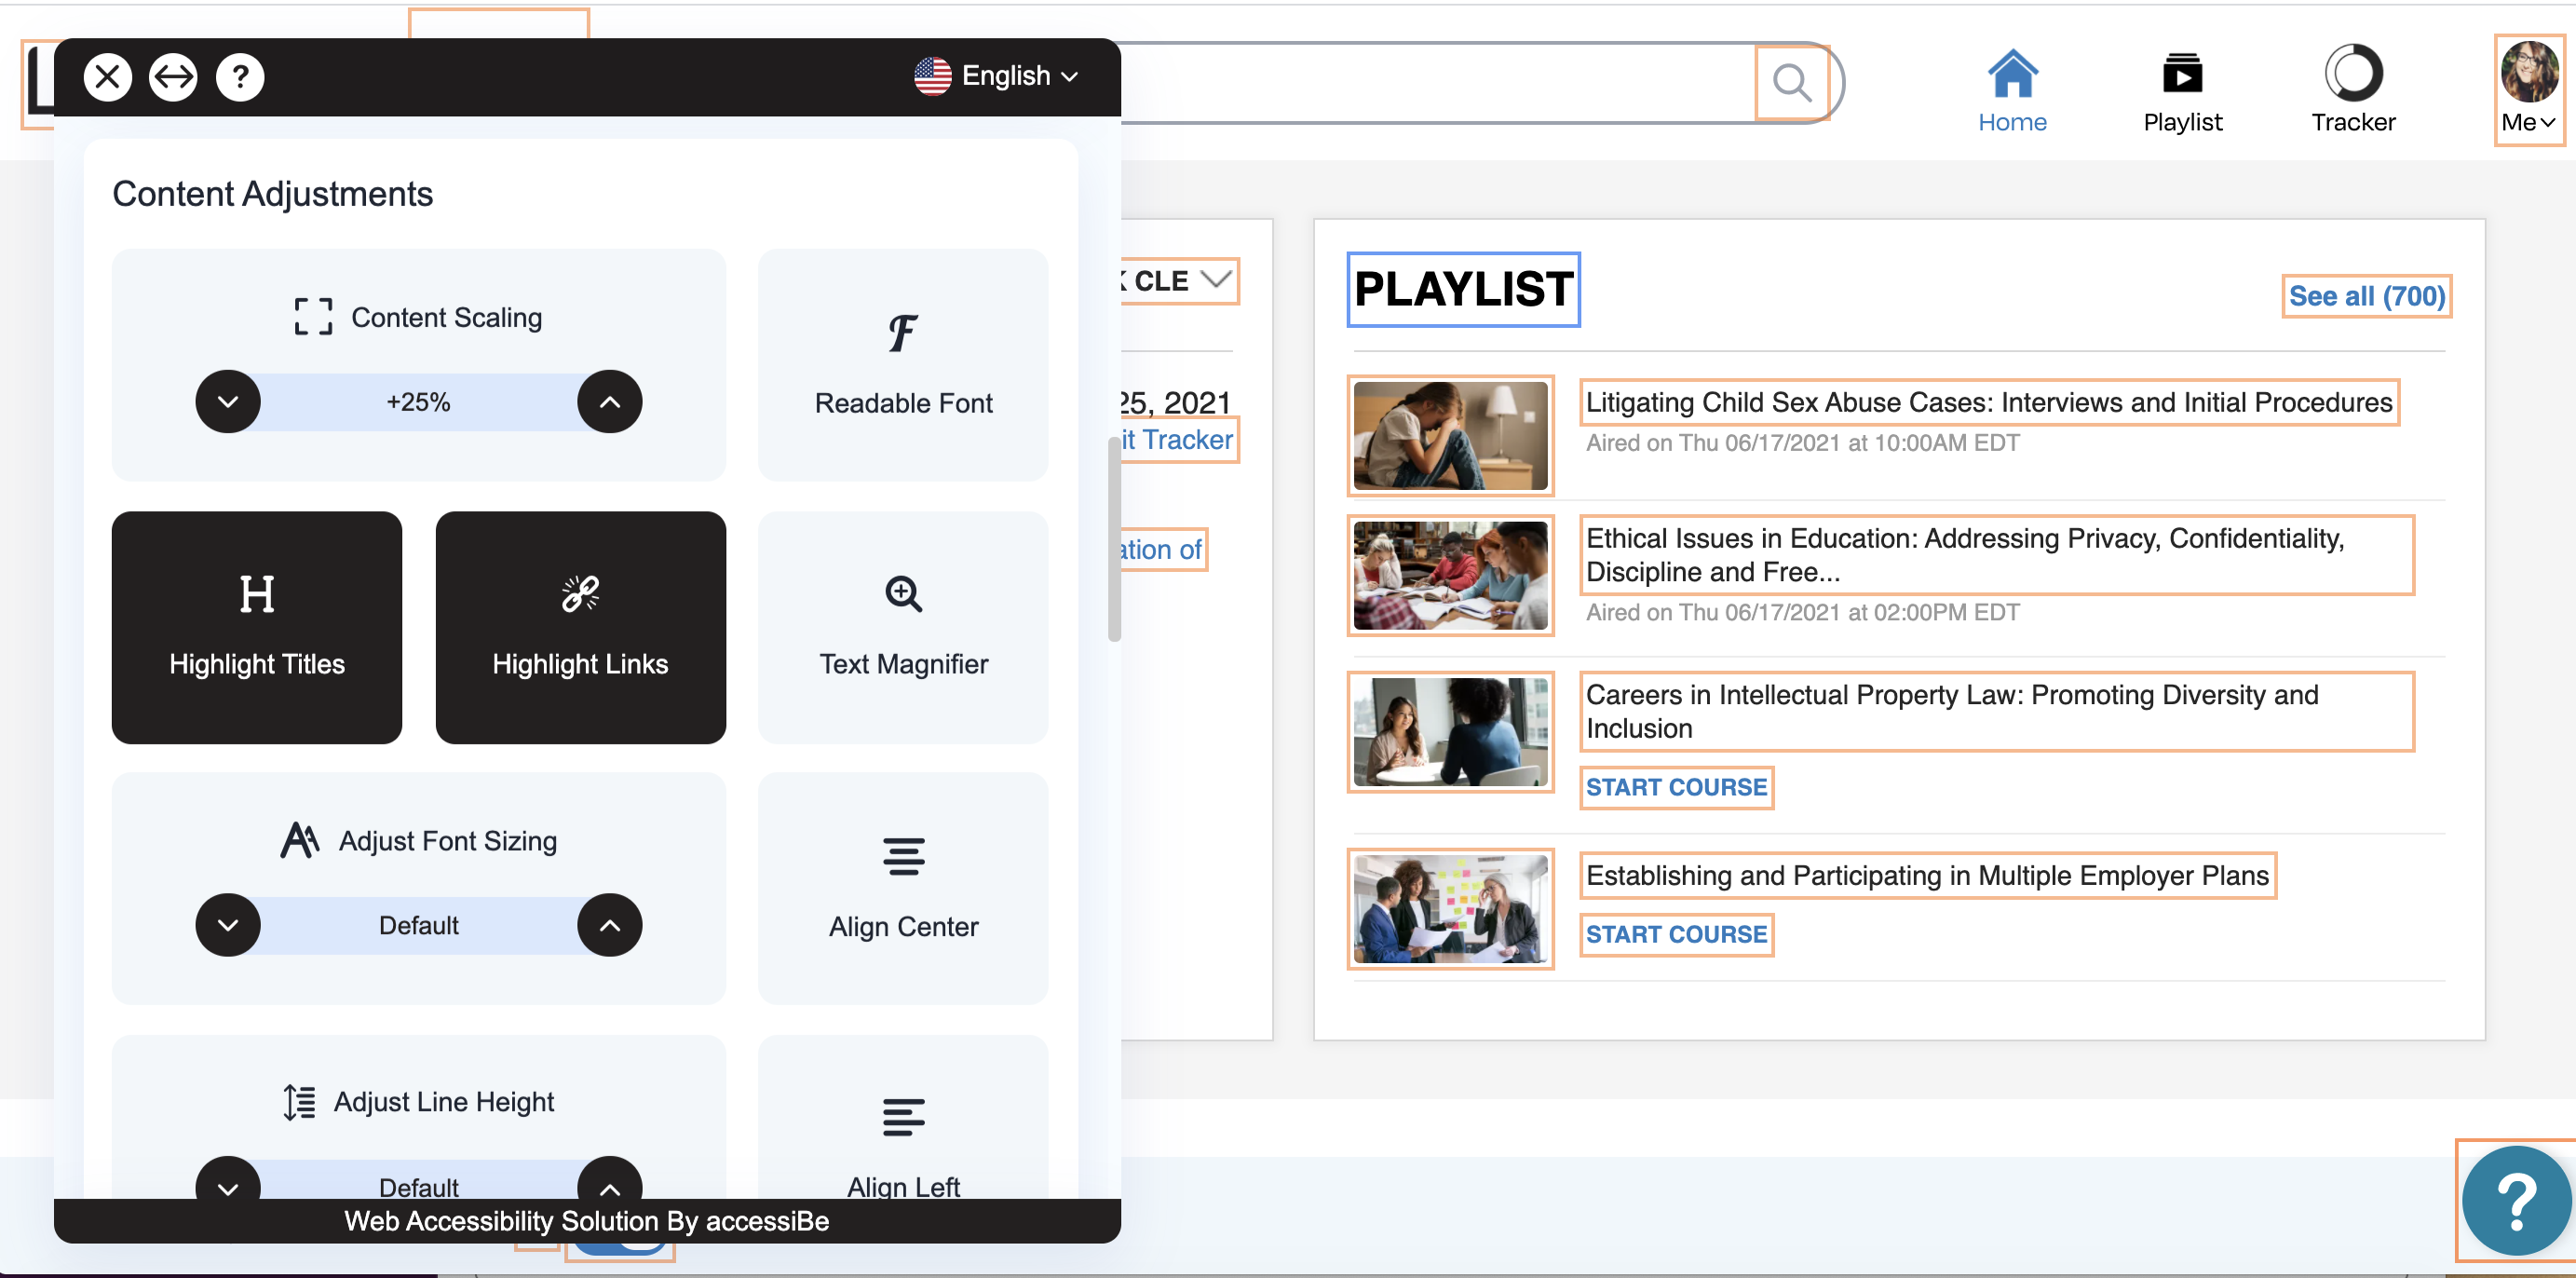The image size is (2576, 1278).
Task: Open the Tracker circle icon
Action: [x=2353, y=73]
